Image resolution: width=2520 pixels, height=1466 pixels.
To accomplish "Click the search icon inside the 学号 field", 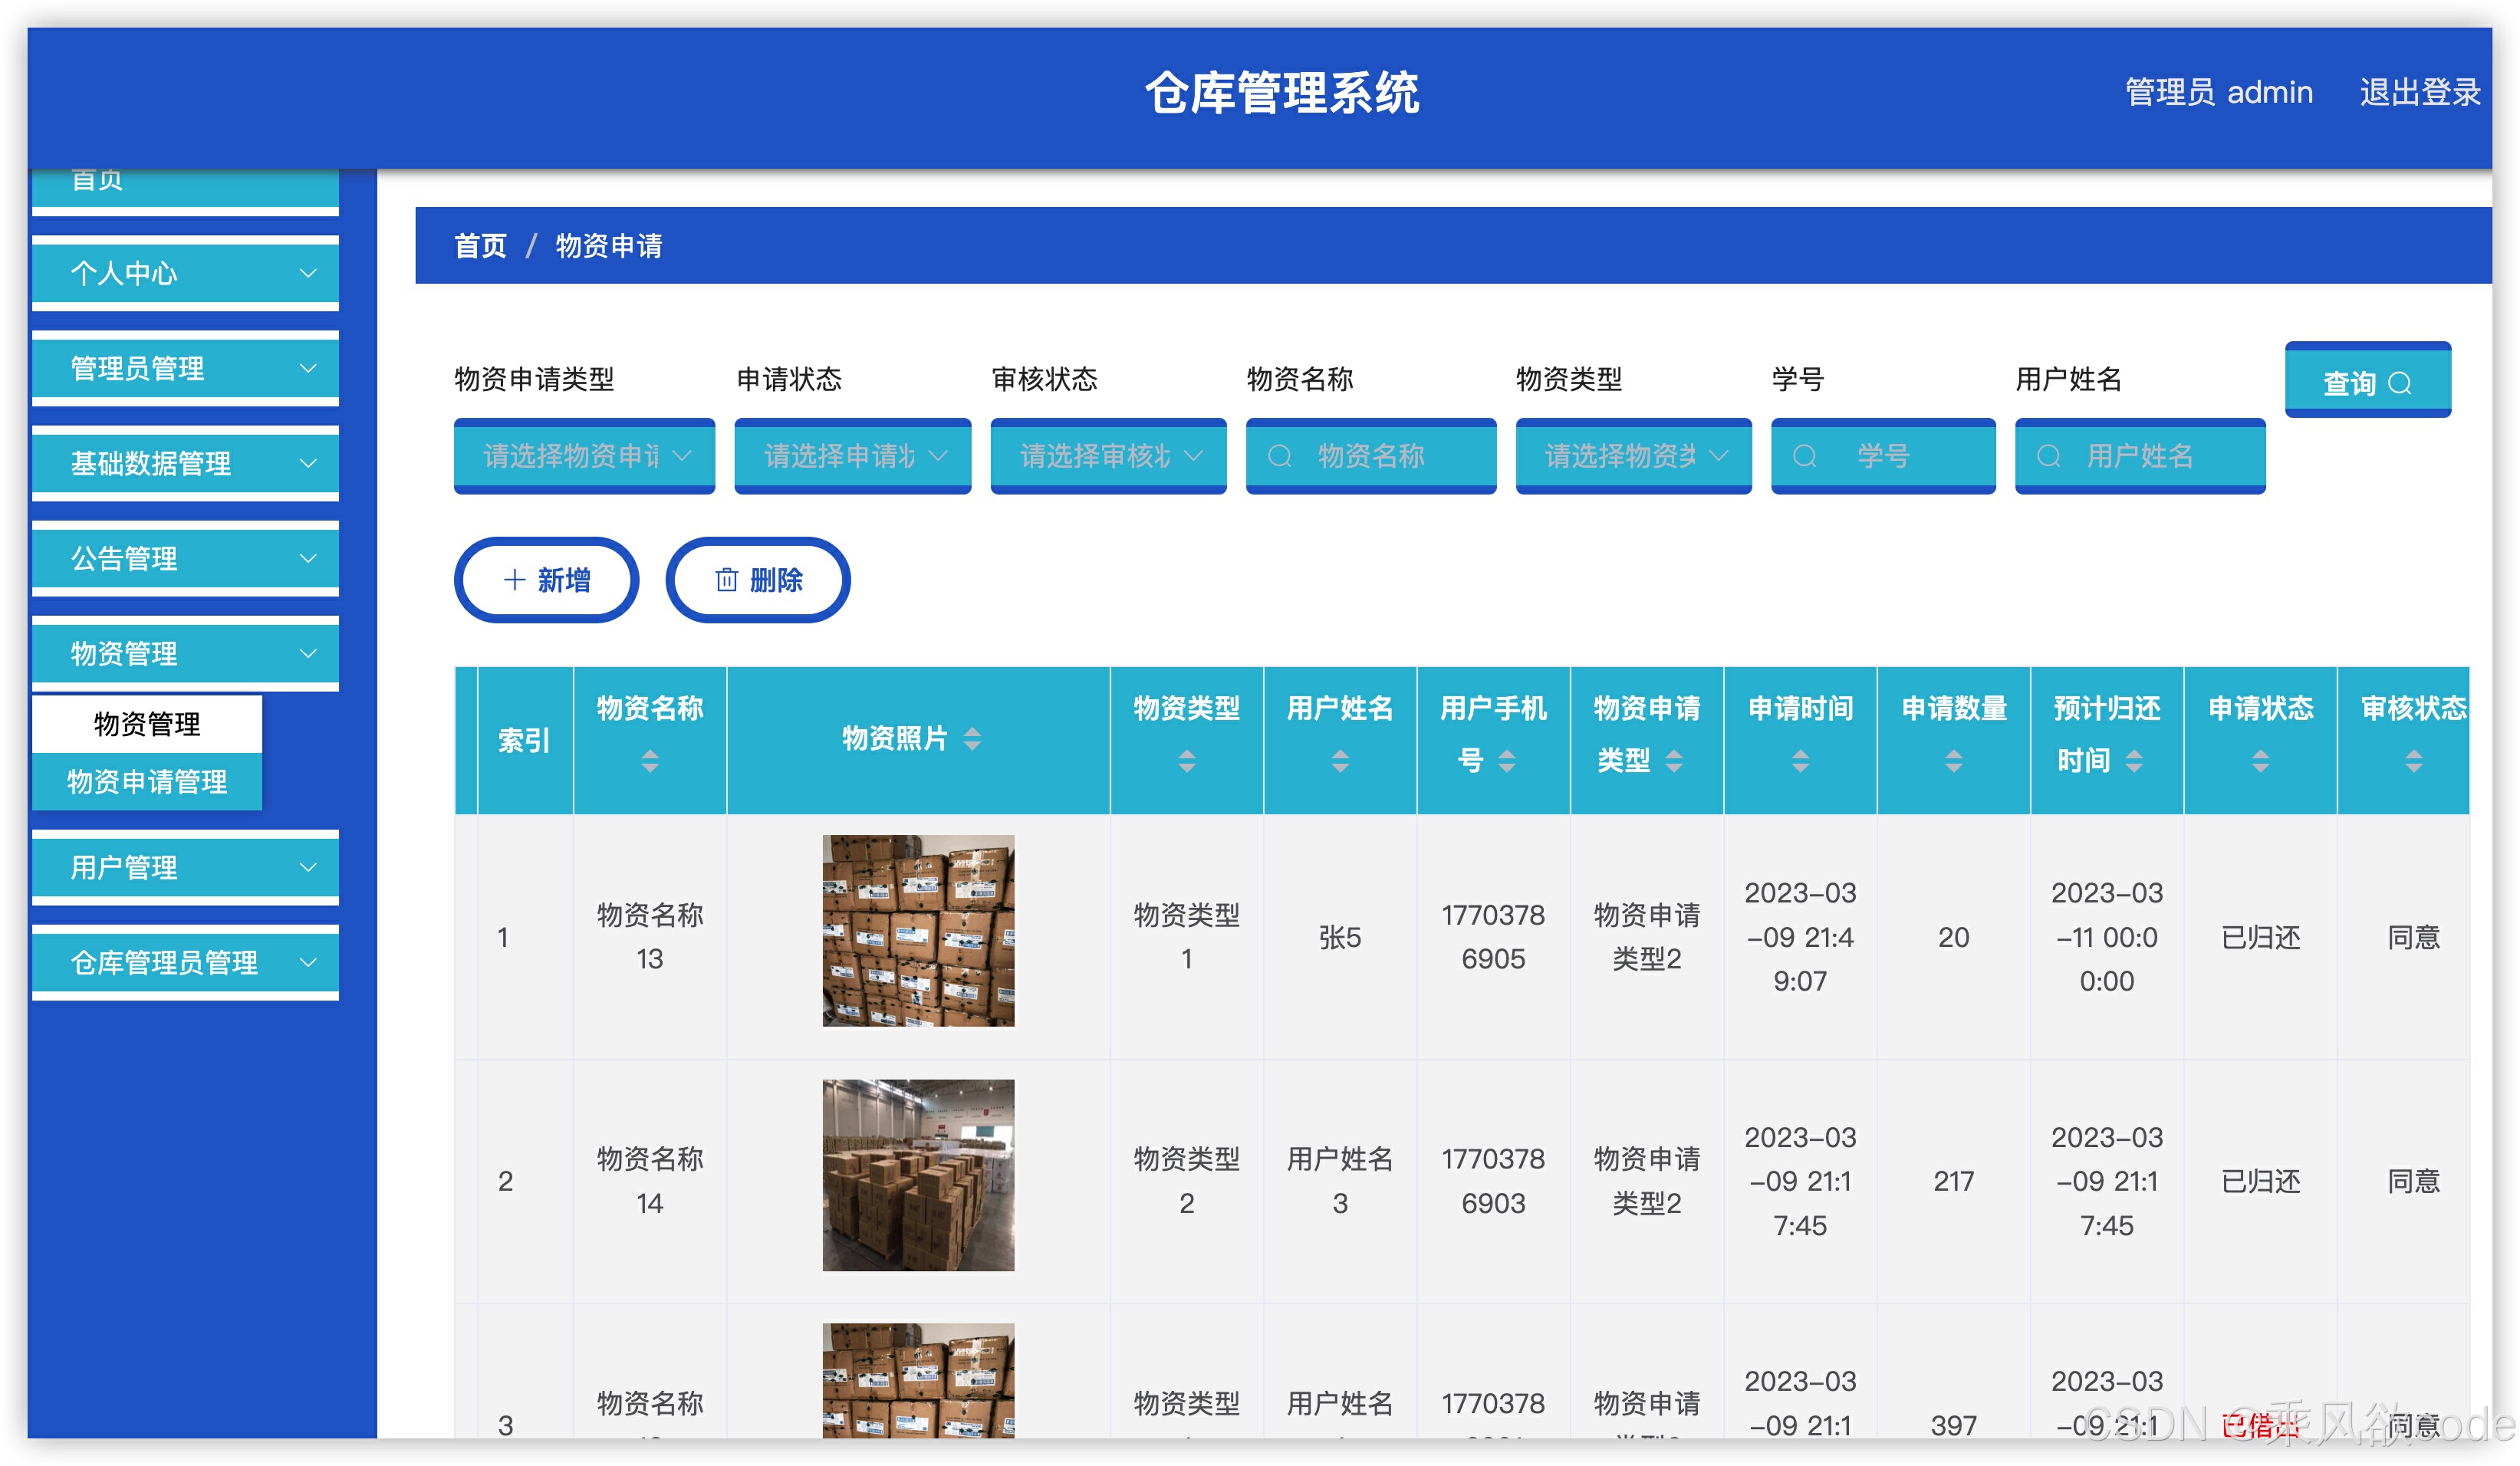I will [1806, 457].
